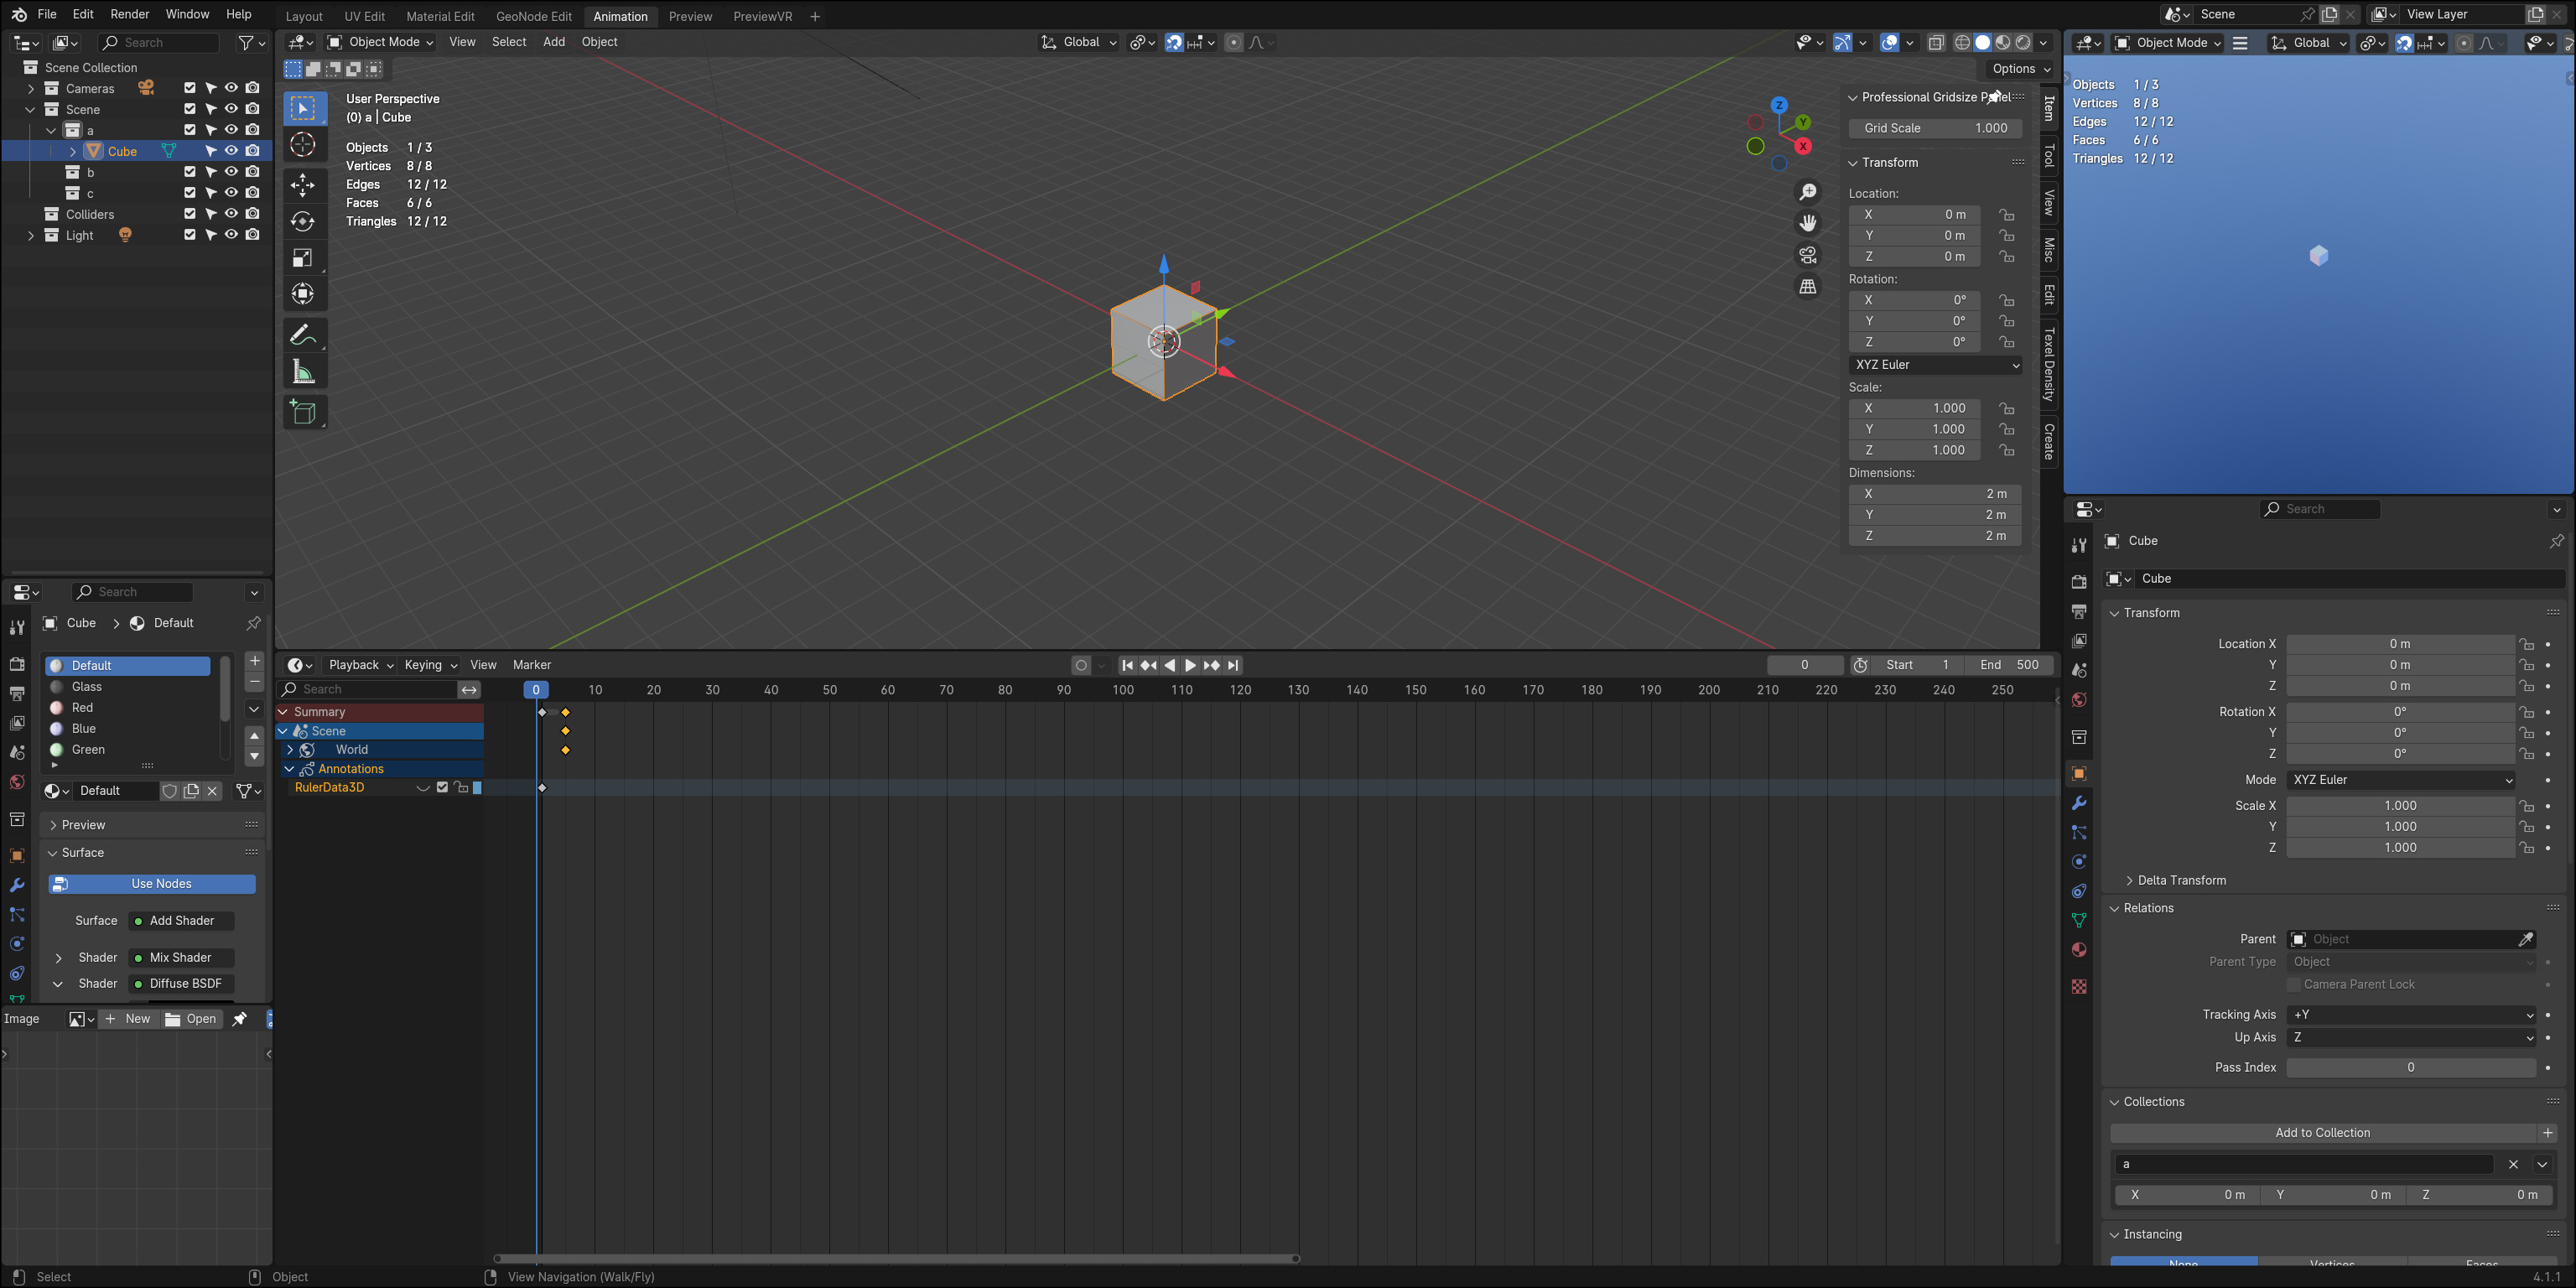Screen dimensions: 2576x1288
Task: Select the Rotate tool
Action: coord(302,221)
